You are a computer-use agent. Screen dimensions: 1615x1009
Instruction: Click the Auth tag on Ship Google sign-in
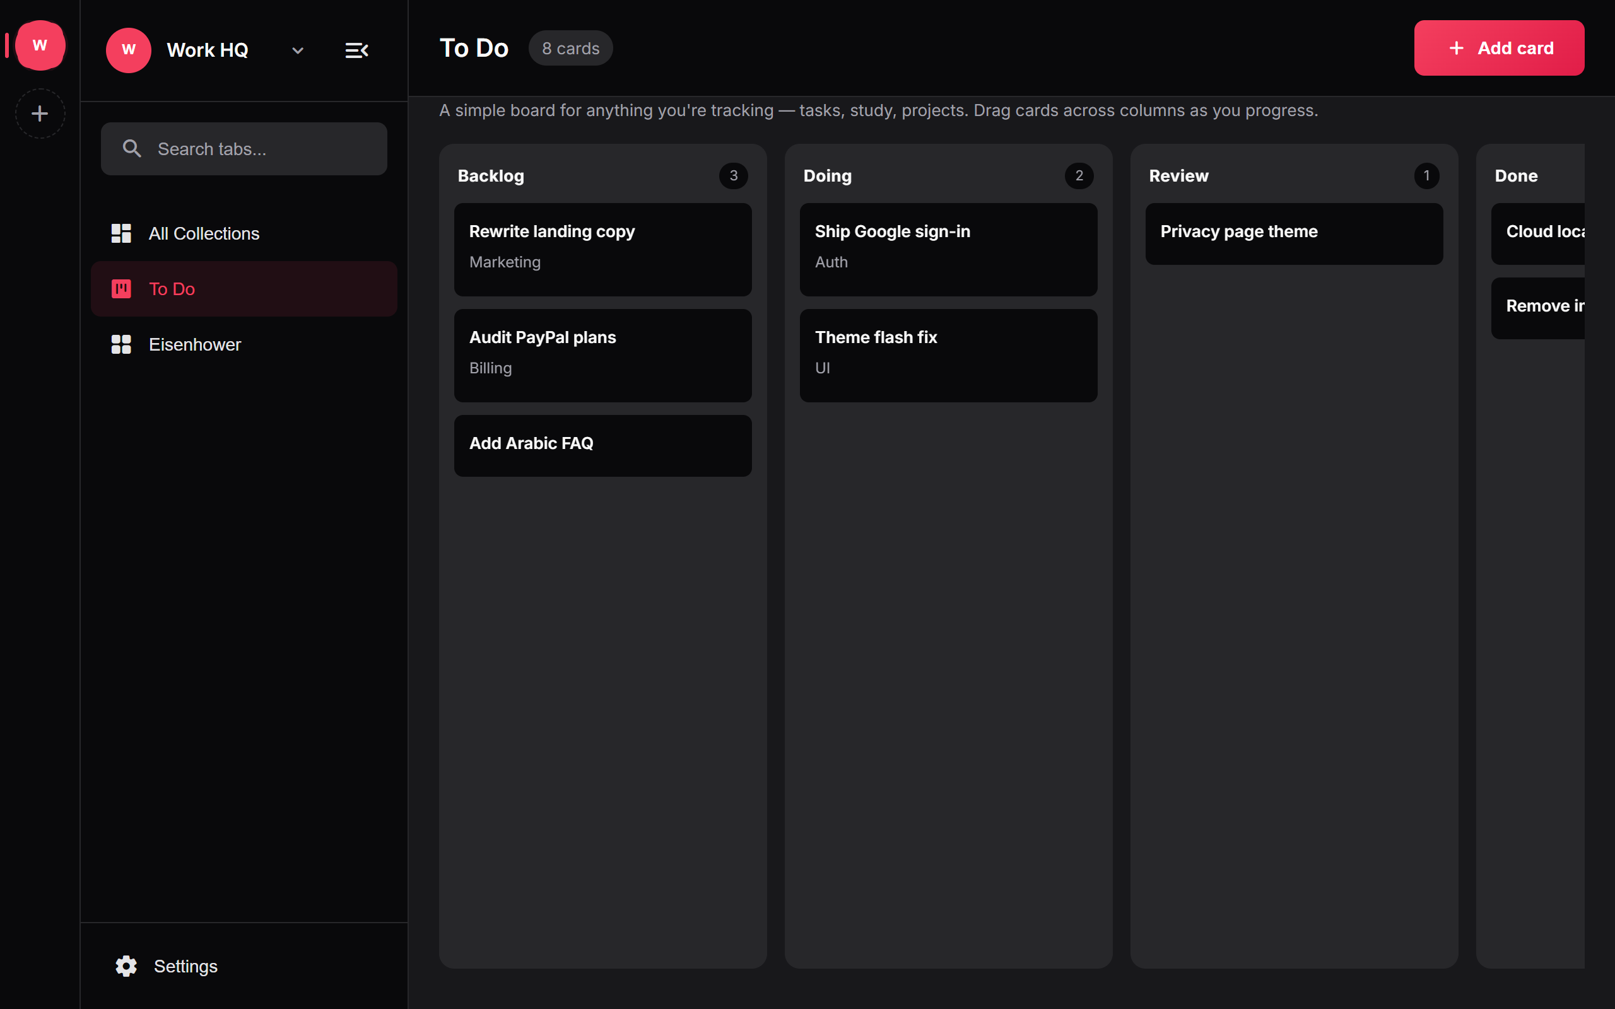coord(831,262)
